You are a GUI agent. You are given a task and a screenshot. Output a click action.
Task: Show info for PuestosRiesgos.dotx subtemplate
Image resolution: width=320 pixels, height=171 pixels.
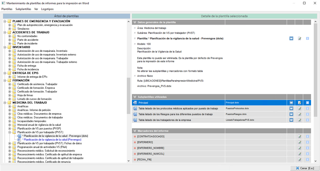(x=307, y=114)
